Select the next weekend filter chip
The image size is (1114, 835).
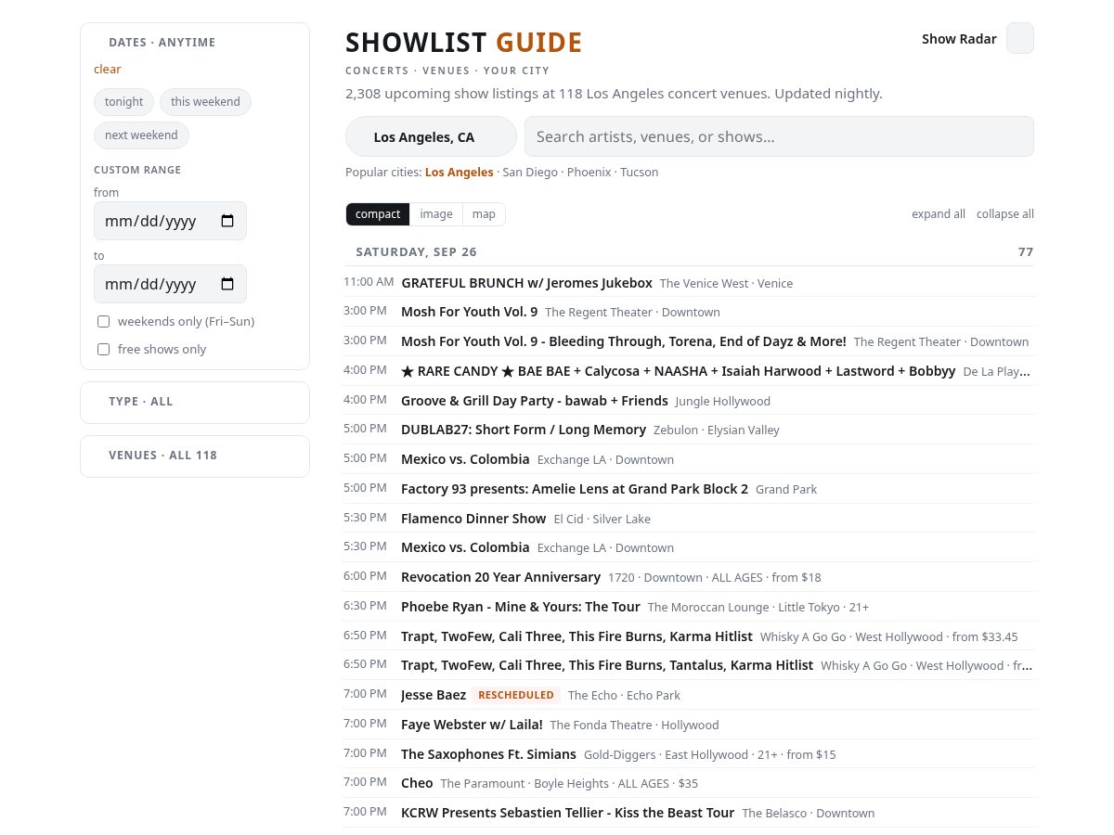pos(141,135)
